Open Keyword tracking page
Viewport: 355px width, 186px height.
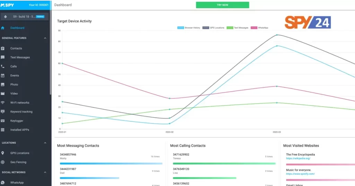pyautogui.click(x=21, y=112)
